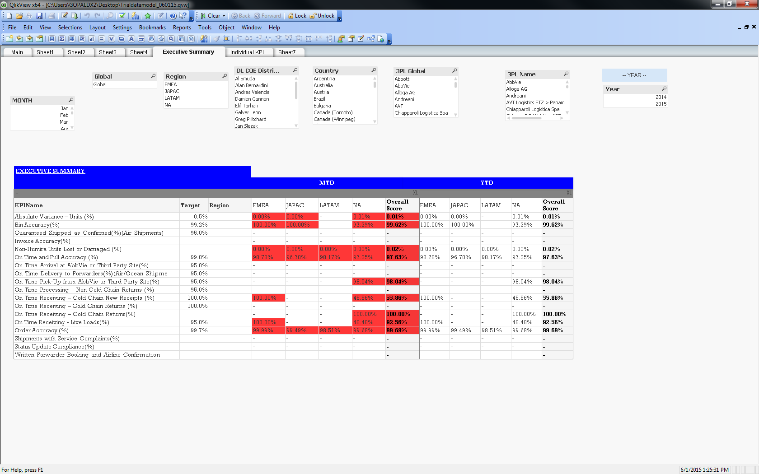Screen dimensions: 759x474
Task: Click the Edit Script icon
Action: click(65, 16)
